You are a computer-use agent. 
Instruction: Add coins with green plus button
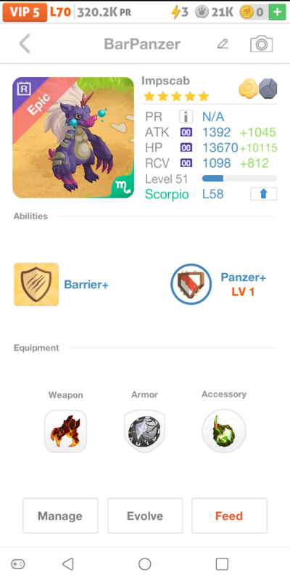(x=277, y=12)
